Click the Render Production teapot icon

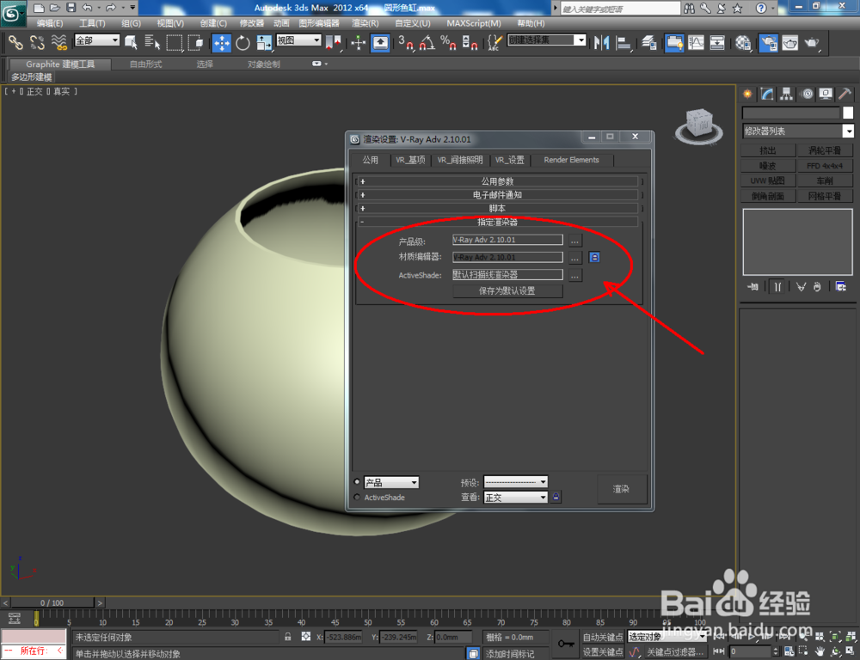point(812,43)
